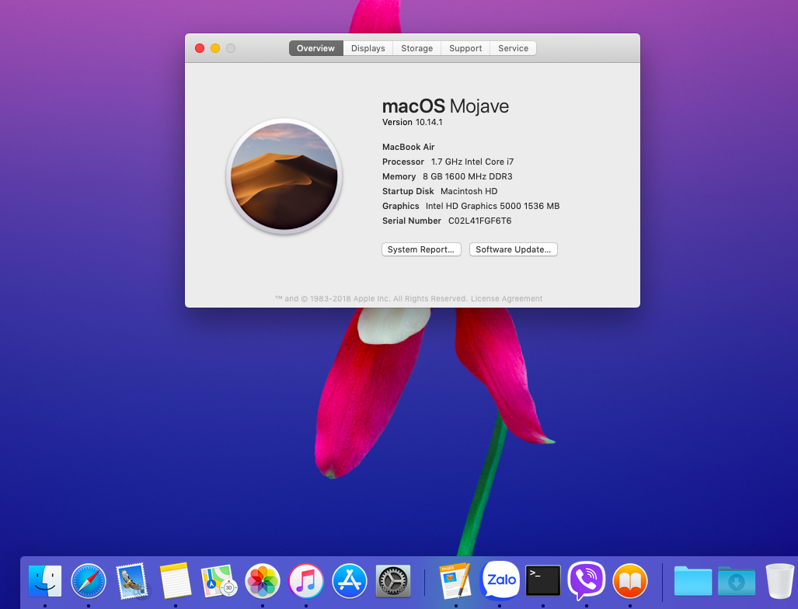The width and height of the screenshot is (798, 609).
Task: Open the Mail app with the eagle stamp icon
Action: (x=131, y=580)
